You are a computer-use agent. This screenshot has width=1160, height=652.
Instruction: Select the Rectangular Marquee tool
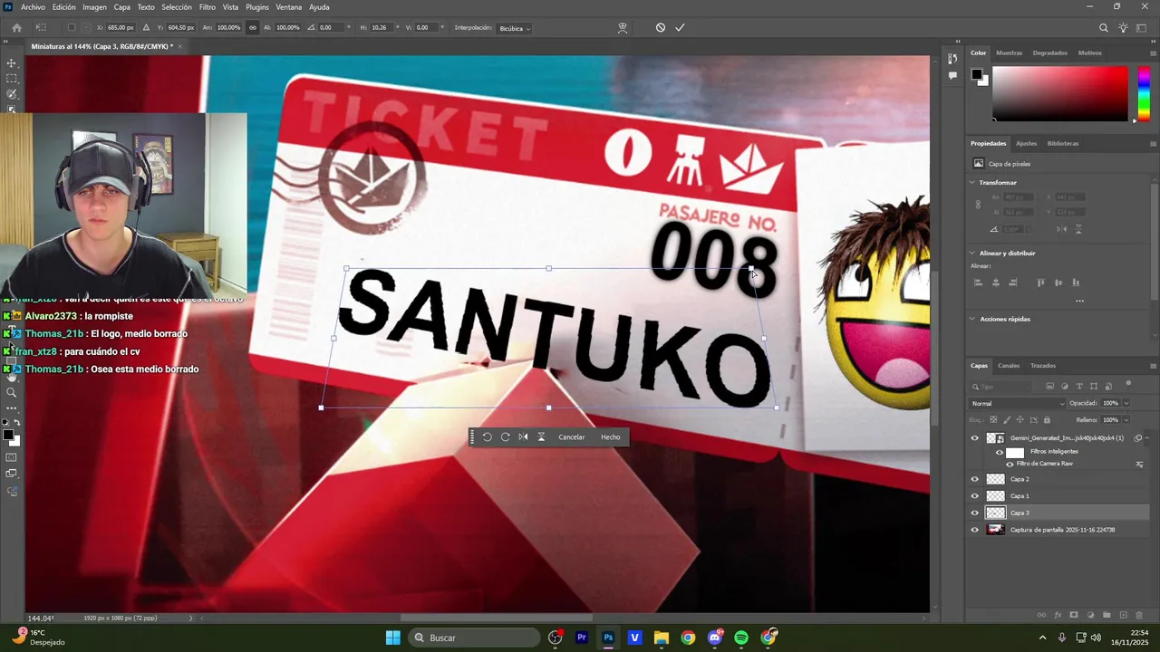(x=12, y=79)
